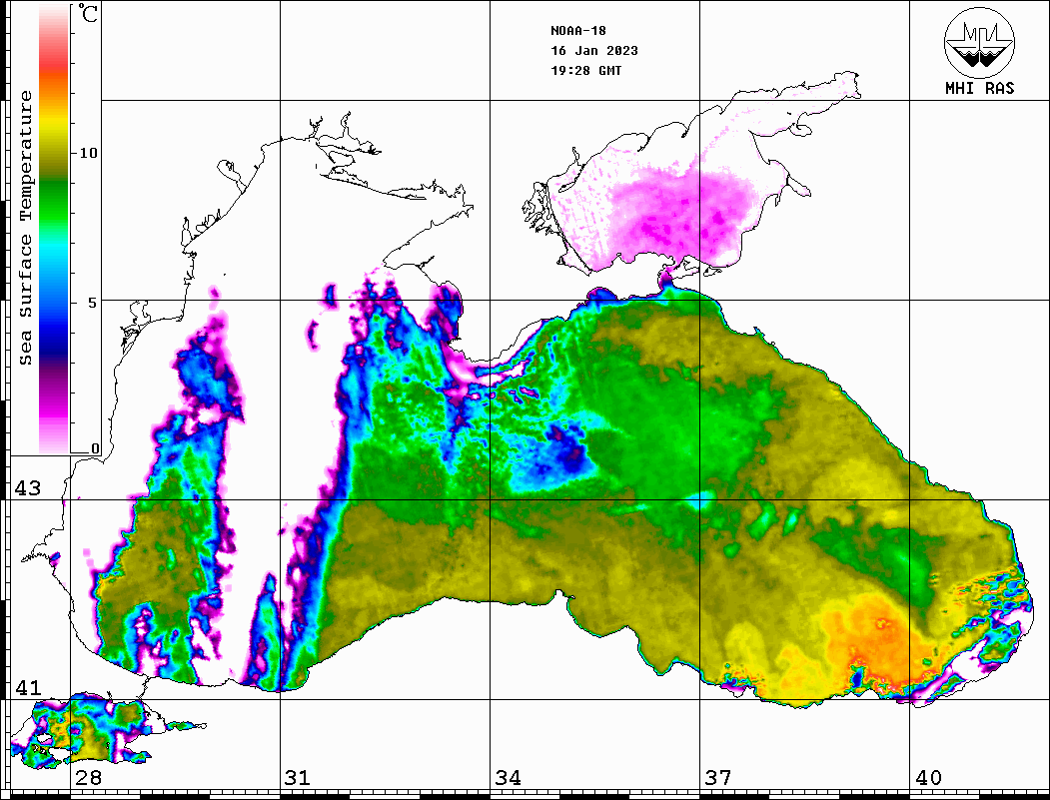Screen dimensions: 1050x800
Task: Click the 10 value on temperature scale
Action: [88, 153]
